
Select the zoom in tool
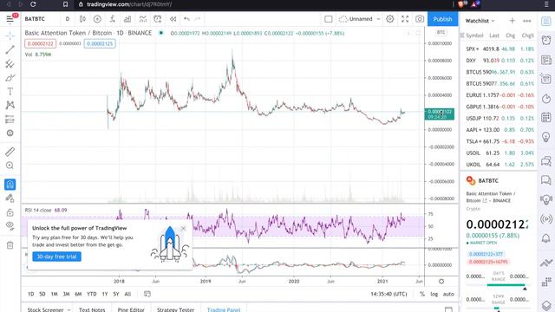pos(10,166)
